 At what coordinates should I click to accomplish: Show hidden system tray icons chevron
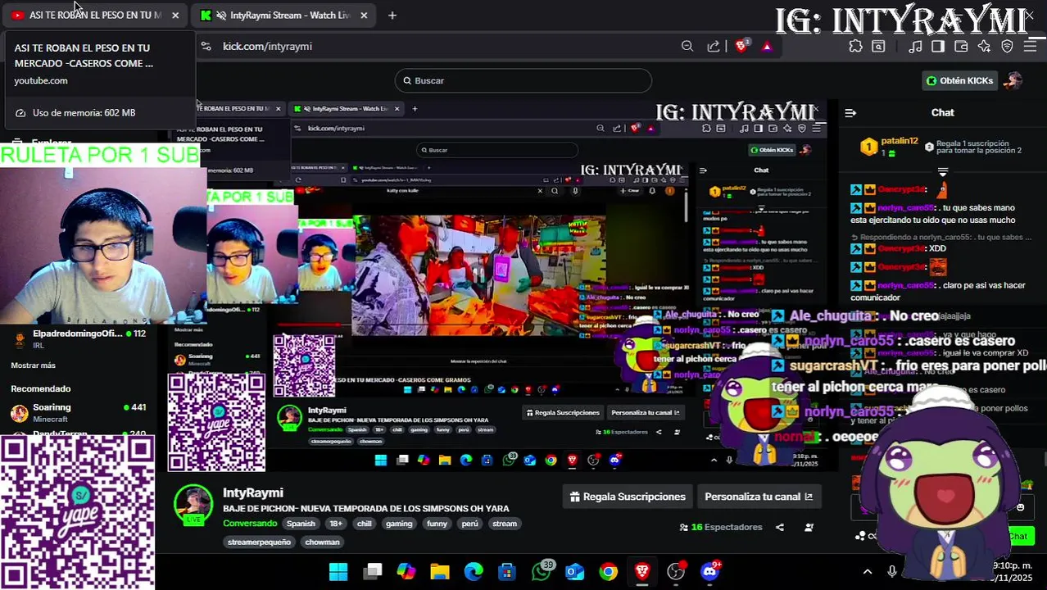click(x=868, y=571)
